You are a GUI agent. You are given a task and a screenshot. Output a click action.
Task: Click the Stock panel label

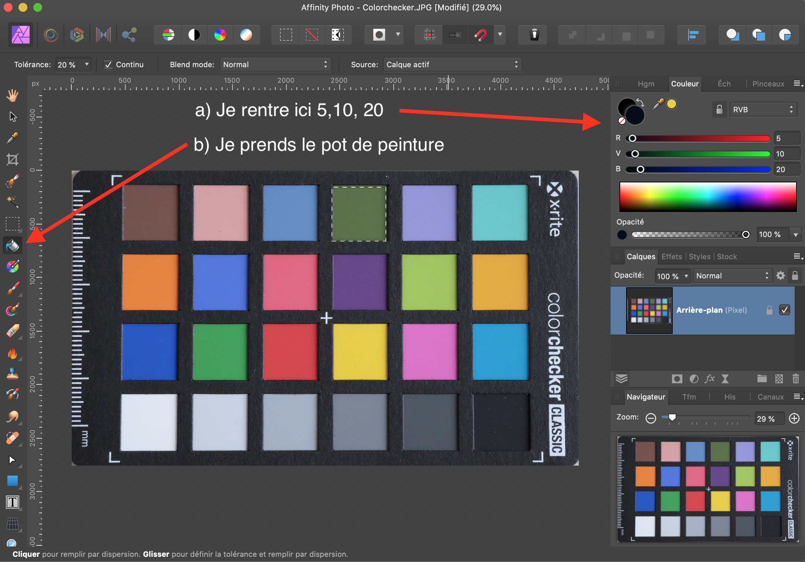click(727, 257)
